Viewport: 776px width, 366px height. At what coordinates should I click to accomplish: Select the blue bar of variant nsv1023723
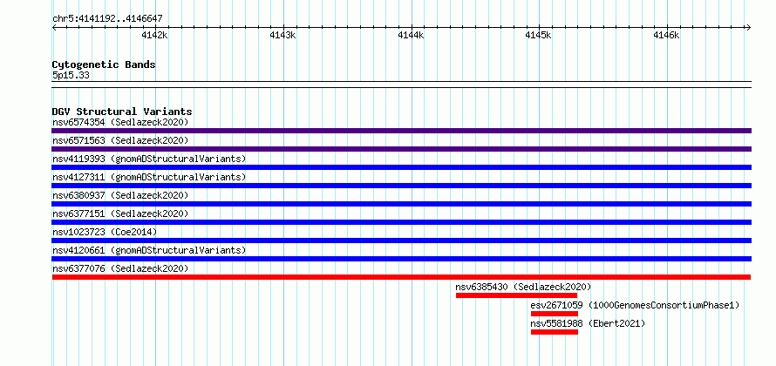pyautogui.click(x=401, y=241)
